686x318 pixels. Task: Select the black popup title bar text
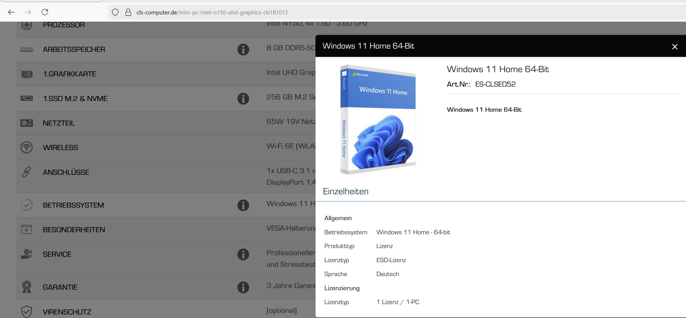click(368, 46)
